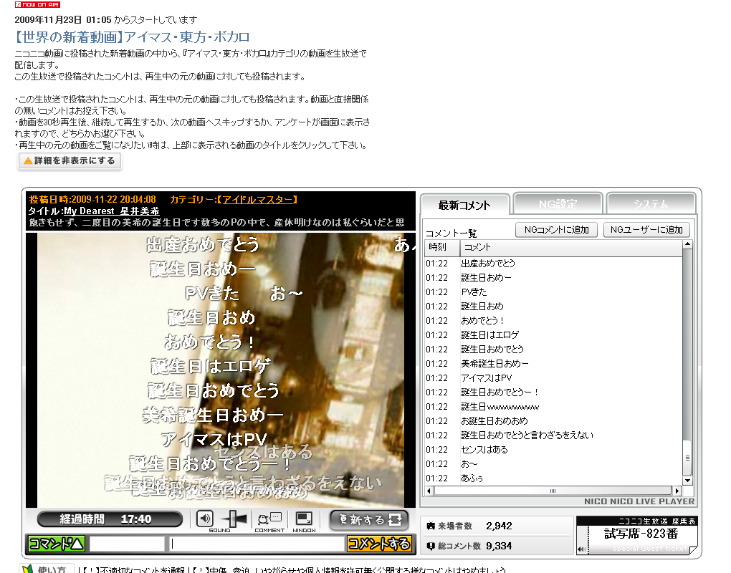Image resolution: width=731 pixels, height=573 pixels.
Task: Focus the comment text input field
Action: (257, 544)
